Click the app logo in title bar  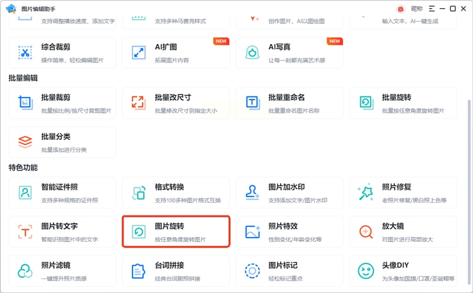click(x=11, y=8)
